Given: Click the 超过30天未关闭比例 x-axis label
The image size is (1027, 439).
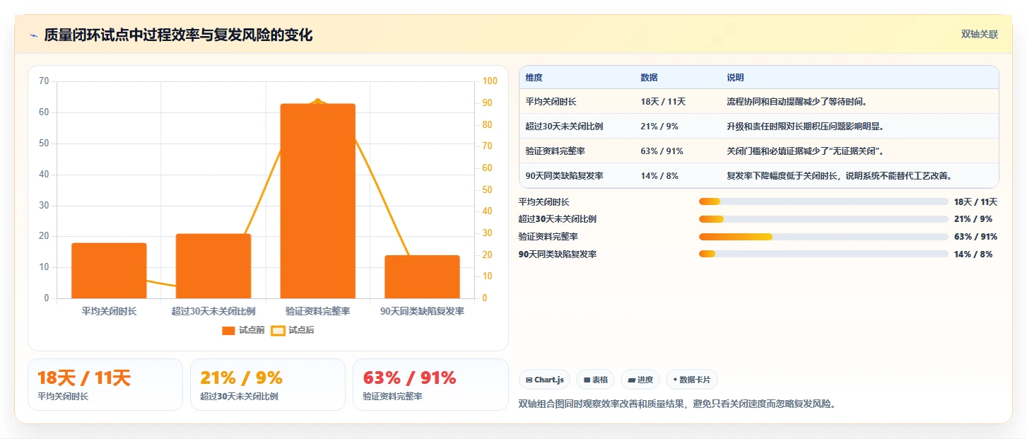Looking at the screenshot, I should coord(213,311).
